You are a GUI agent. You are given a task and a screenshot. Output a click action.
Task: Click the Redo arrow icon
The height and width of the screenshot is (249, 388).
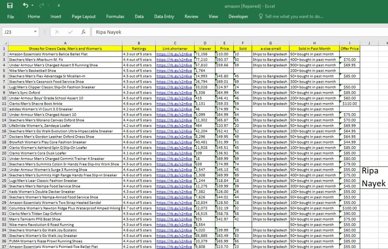coord(42,5)
